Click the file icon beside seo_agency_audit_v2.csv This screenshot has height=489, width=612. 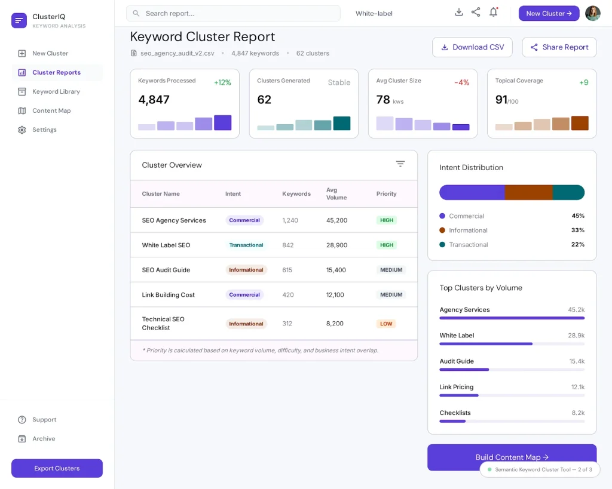[x=134, y=53]
